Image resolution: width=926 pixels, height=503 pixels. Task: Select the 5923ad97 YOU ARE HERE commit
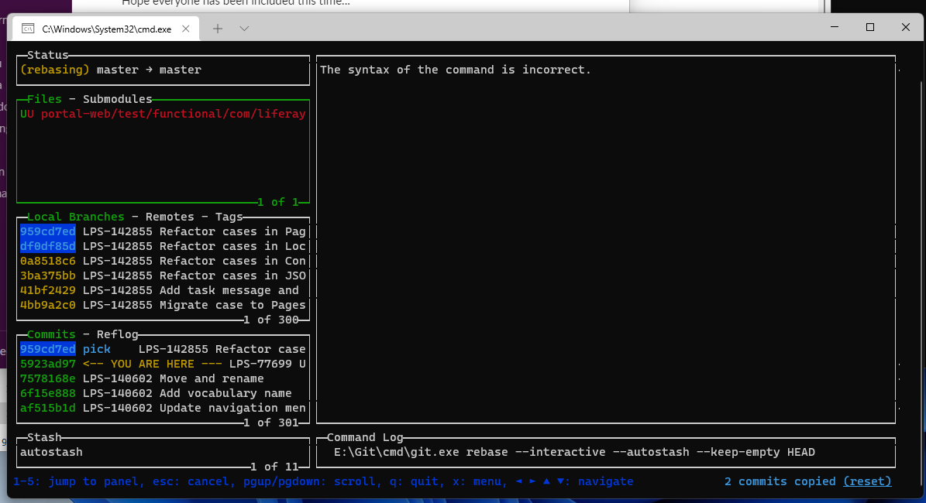(163, 364)
